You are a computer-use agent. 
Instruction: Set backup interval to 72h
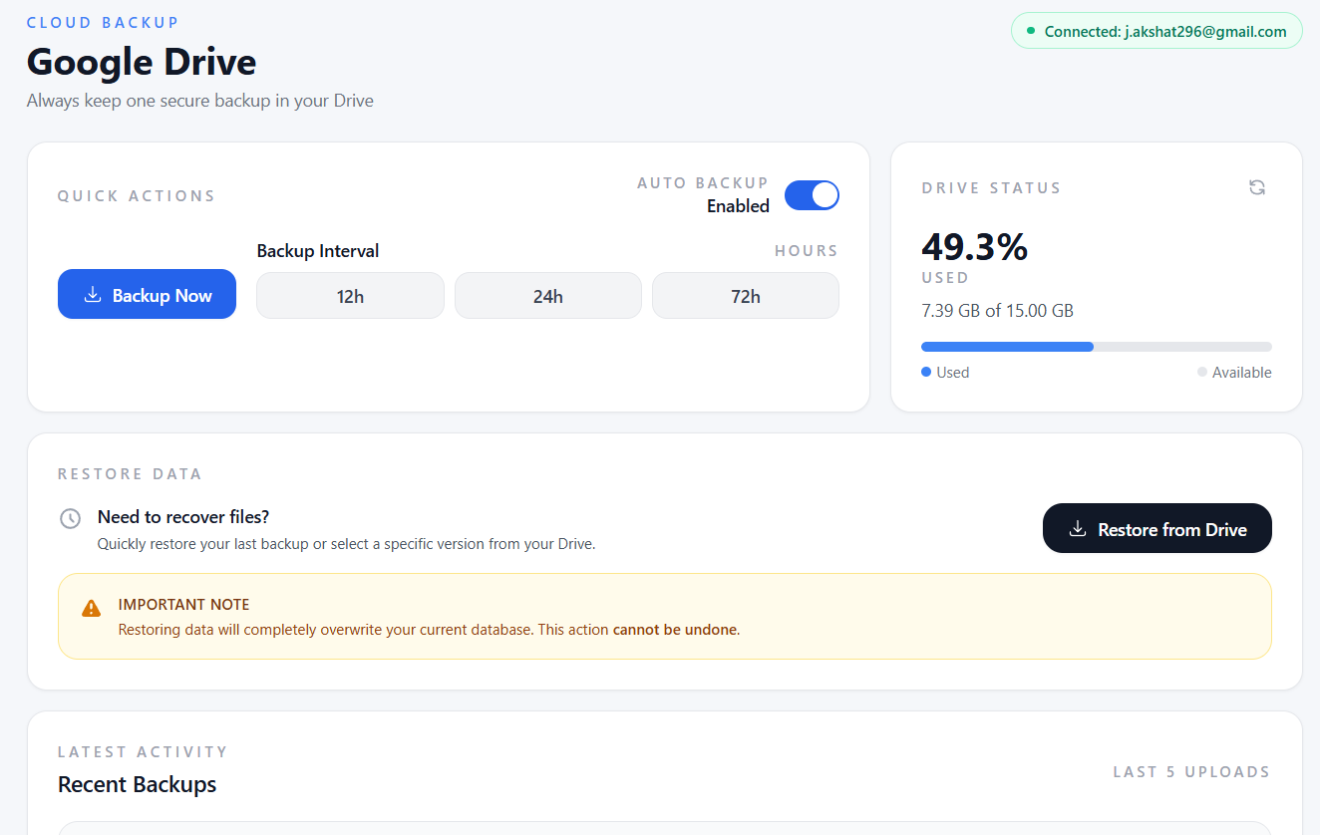(x=745, y=296)
